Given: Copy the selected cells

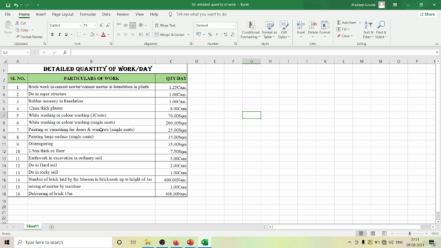Looking at the screenshot, I should (x=23, y=30).
